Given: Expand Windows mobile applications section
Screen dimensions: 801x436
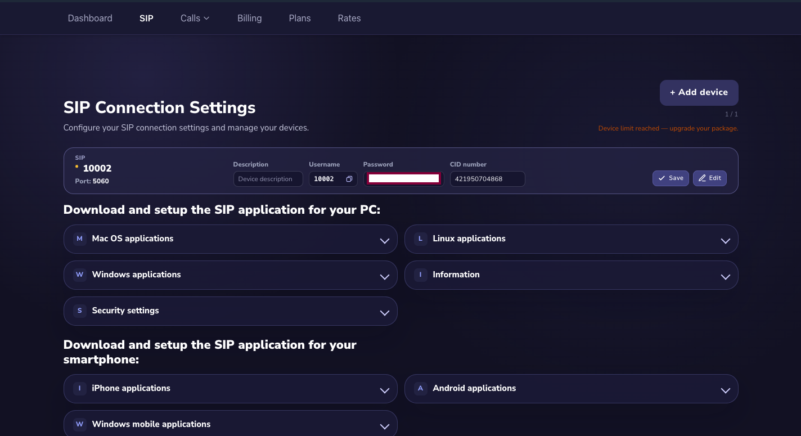Looking at the screenshot, I should (231, 424).
